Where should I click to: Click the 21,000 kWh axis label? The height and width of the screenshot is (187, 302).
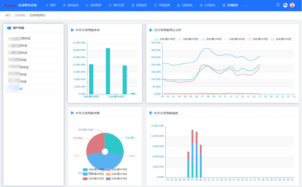[79, 43]
